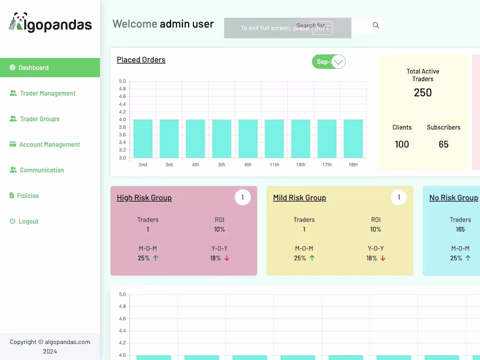The height and width of the screenshot is (360, 480).
Task: Click High Risk Group M-O-M up arrow
Action: [156, 258]
